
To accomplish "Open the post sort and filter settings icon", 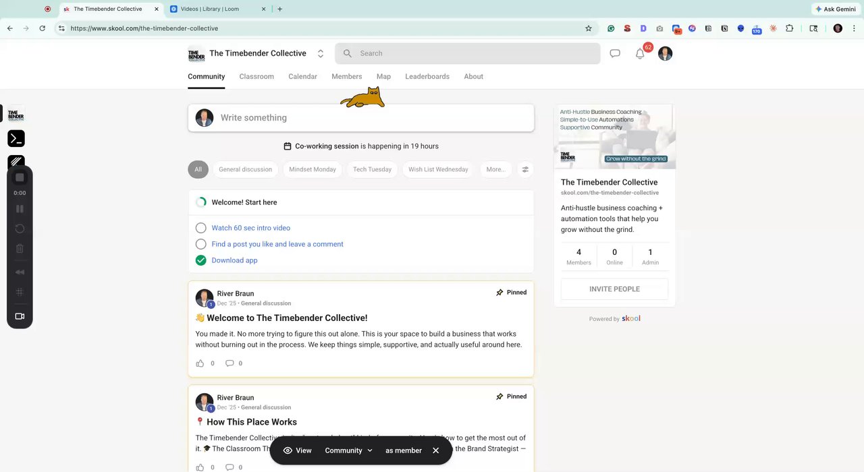I will pyautogui.click(x=525, y=169).
